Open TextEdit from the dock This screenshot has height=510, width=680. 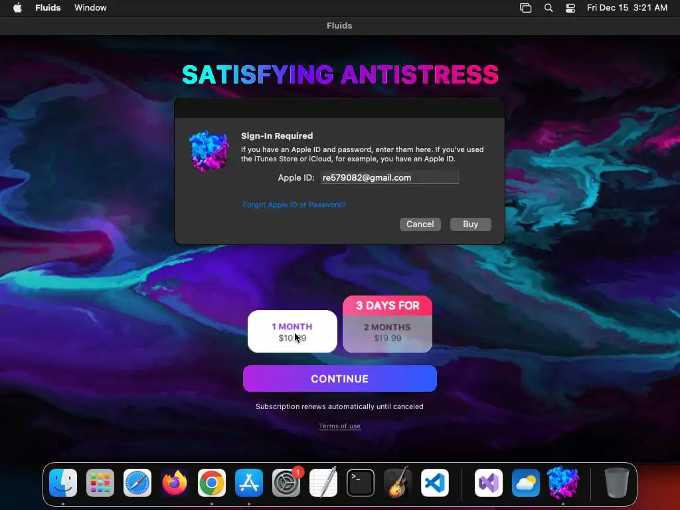[x=323, y=483]
